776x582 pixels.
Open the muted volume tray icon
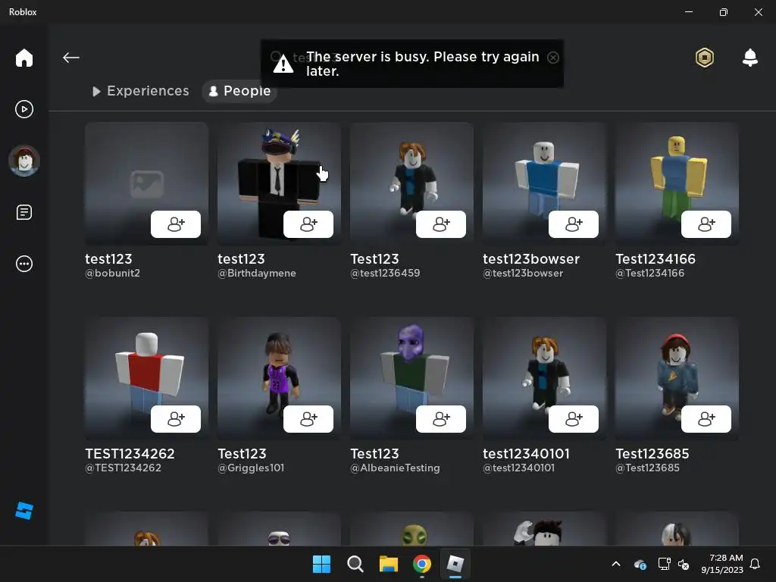[x=684, y=564]
